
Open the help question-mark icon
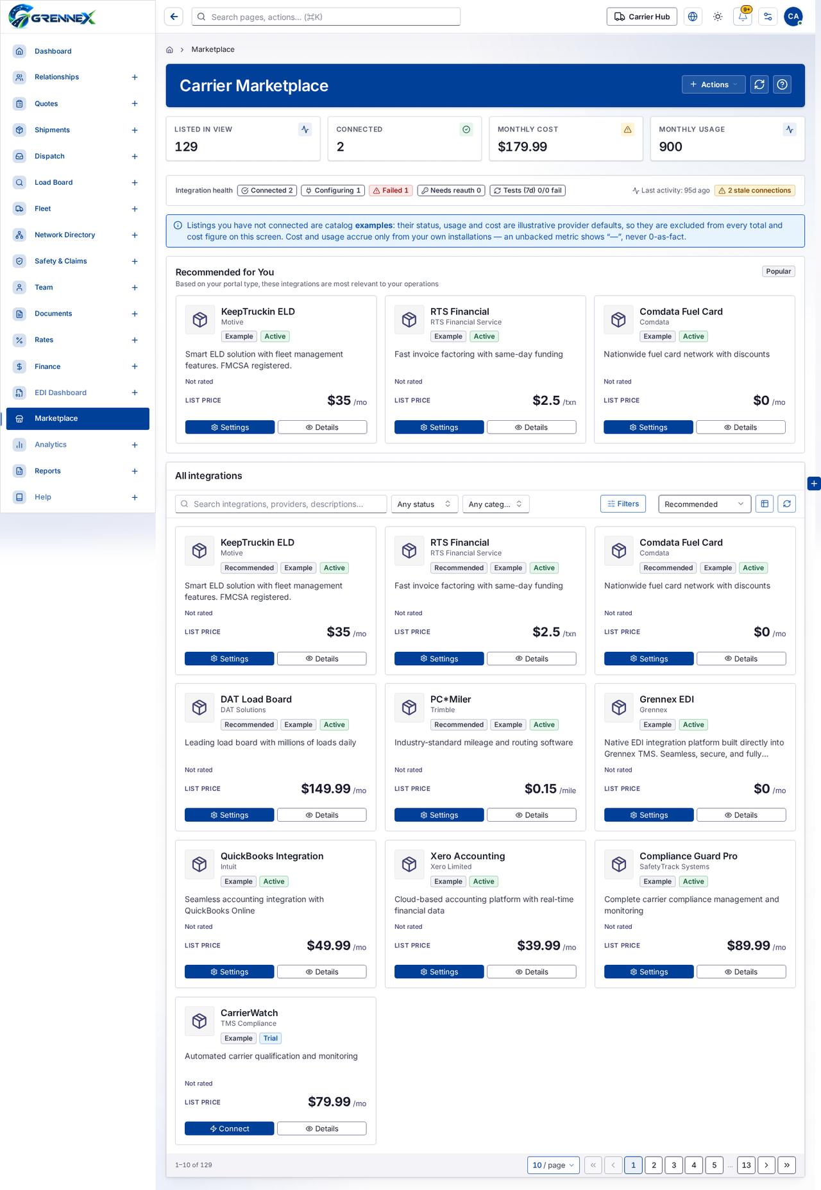click(782, 85)
